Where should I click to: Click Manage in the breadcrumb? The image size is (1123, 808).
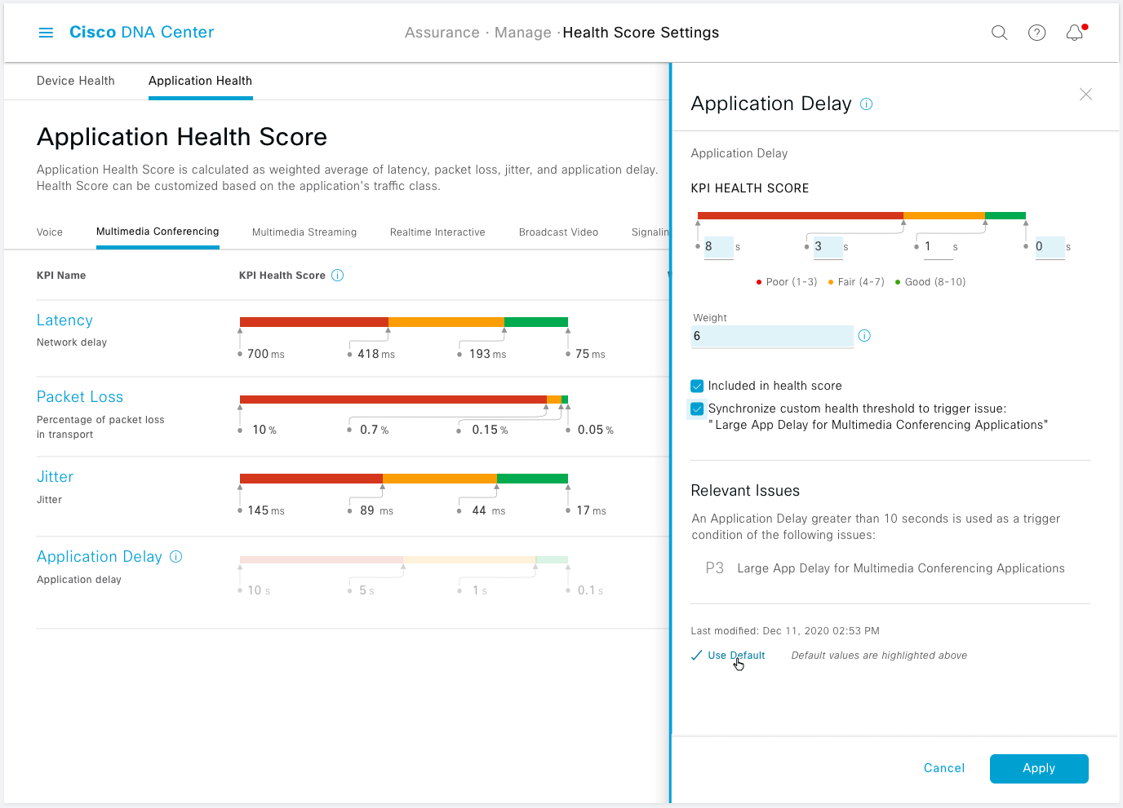point(523,33)
